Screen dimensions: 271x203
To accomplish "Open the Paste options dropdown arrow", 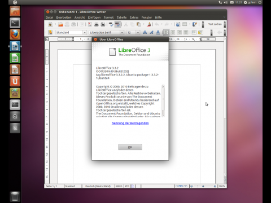I will pyautogui.click(x=143, y=24).
